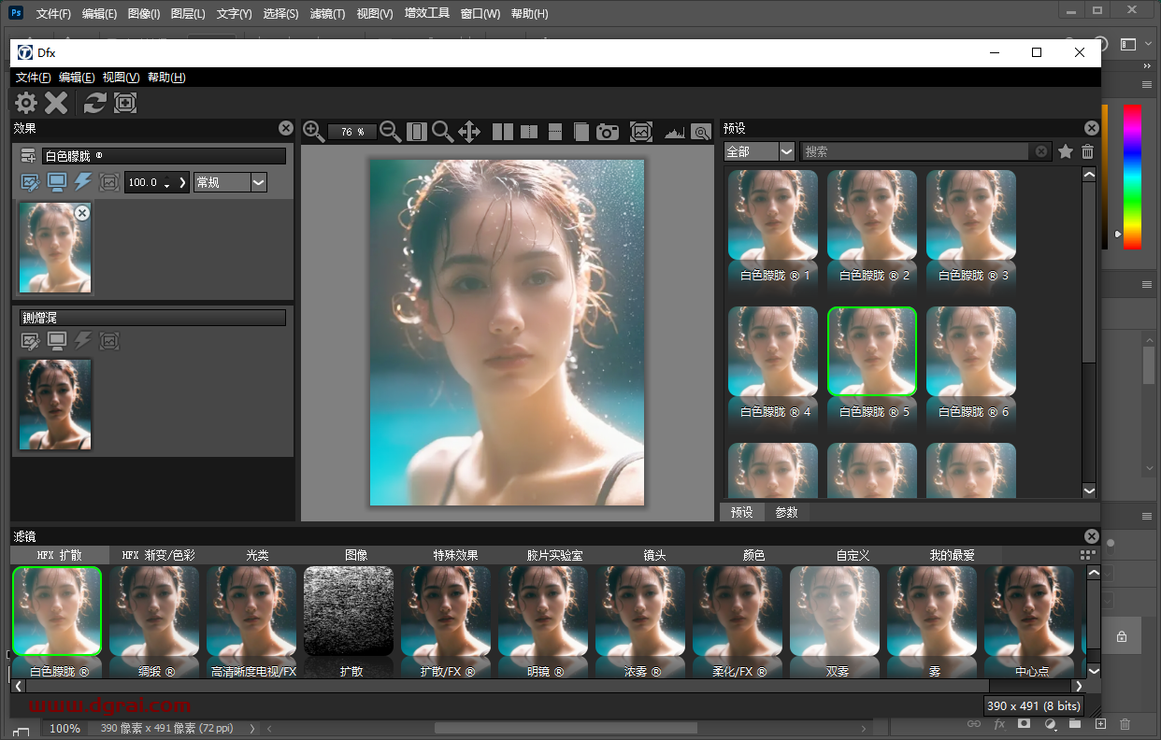Take a snapshot with the camera icon

pyautogui.click(x=608, y=132)
